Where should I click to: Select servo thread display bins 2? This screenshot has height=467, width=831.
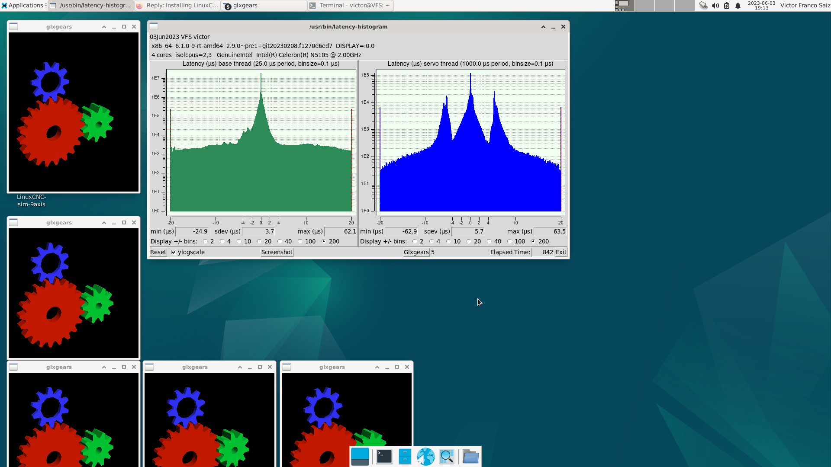point(415,241)
